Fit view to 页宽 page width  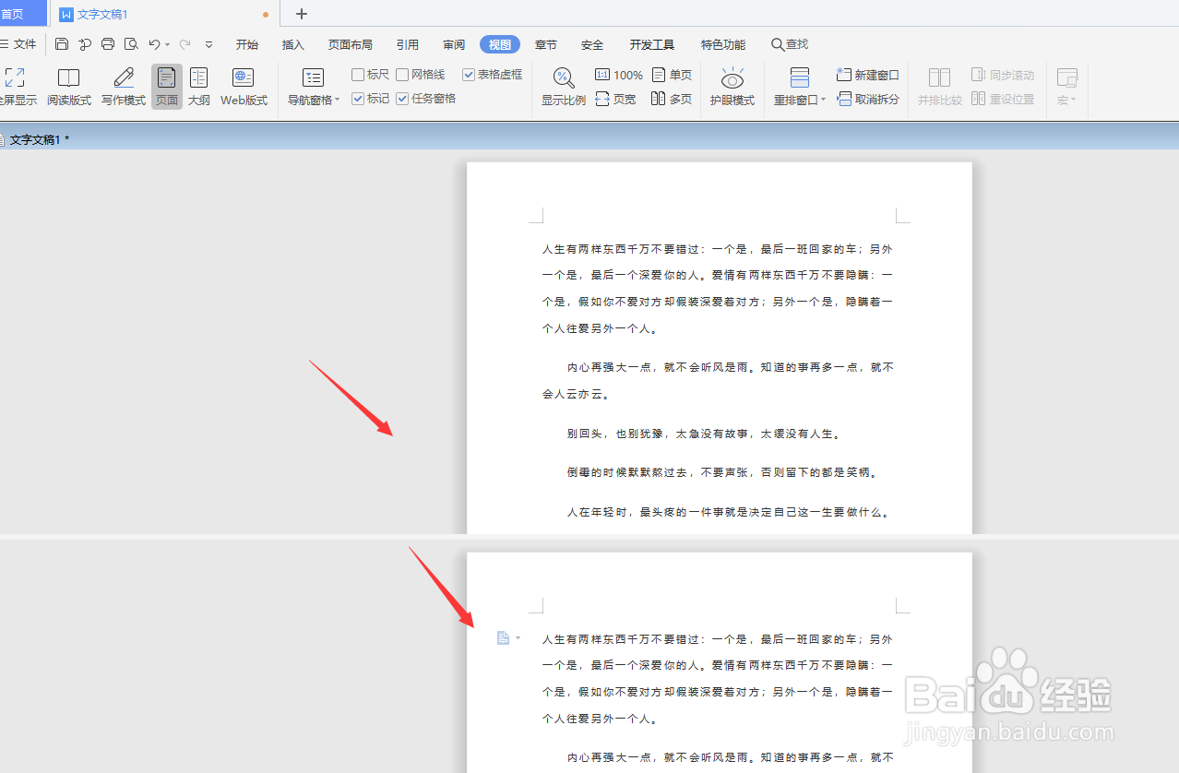616,99
